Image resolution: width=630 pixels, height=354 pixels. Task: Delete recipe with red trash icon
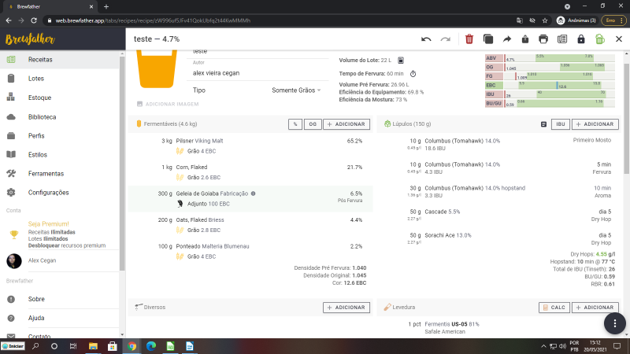point(469,39)
